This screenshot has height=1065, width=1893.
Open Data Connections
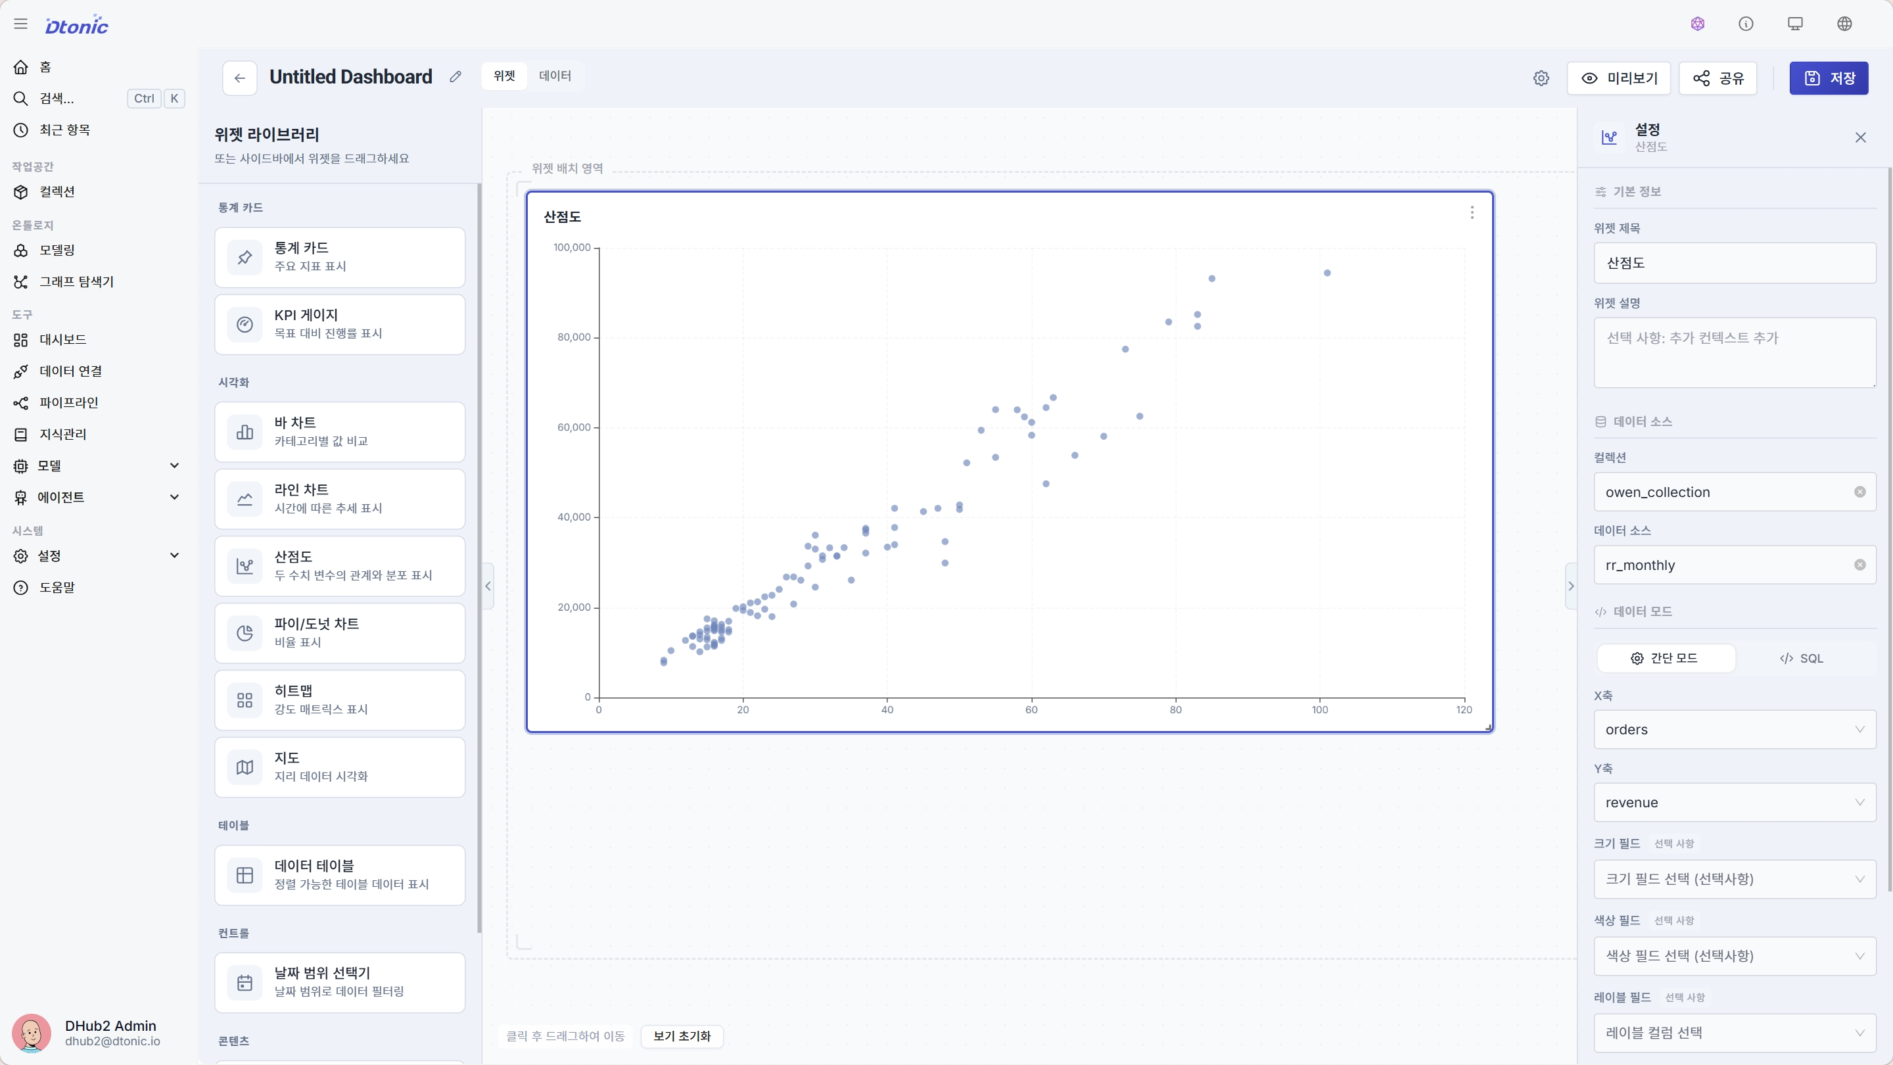99,371
